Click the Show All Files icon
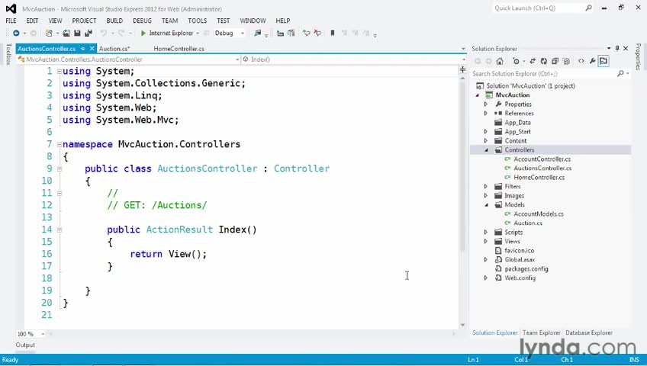 pyautogui.click(x=566, y=61)
